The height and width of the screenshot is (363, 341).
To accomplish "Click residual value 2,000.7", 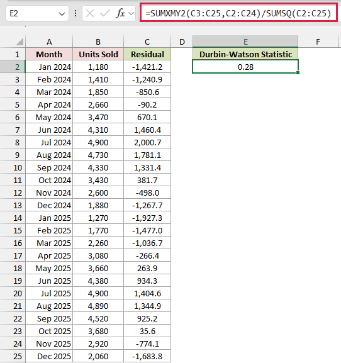I will point(147,142).
